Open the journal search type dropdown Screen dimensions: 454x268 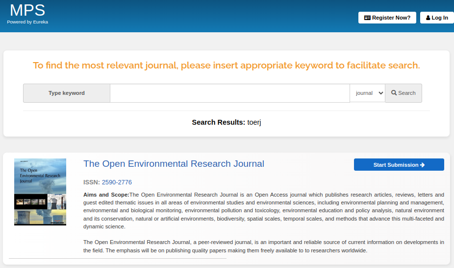tap(367, 93)
